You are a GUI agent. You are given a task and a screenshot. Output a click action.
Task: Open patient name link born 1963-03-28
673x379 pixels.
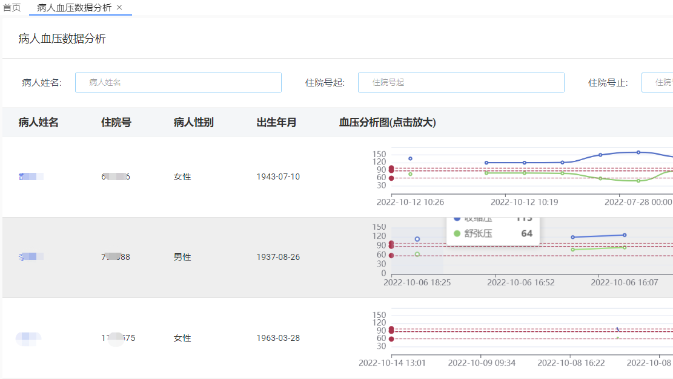[x=29, y=338]
